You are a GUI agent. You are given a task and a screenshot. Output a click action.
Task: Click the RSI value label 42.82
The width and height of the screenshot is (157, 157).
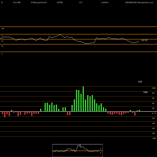click(144, 40)
